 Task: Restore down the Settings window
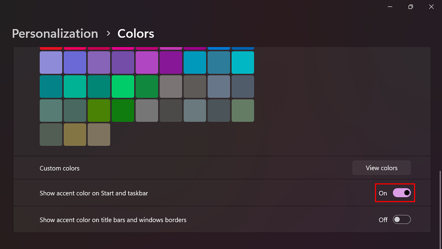tap(411, 7)
